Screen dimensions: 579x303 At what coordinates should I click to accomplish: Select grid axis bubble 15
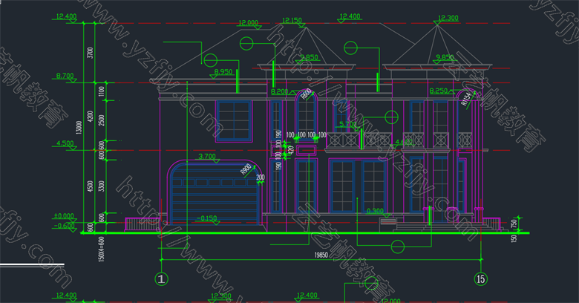coord(481,278)
